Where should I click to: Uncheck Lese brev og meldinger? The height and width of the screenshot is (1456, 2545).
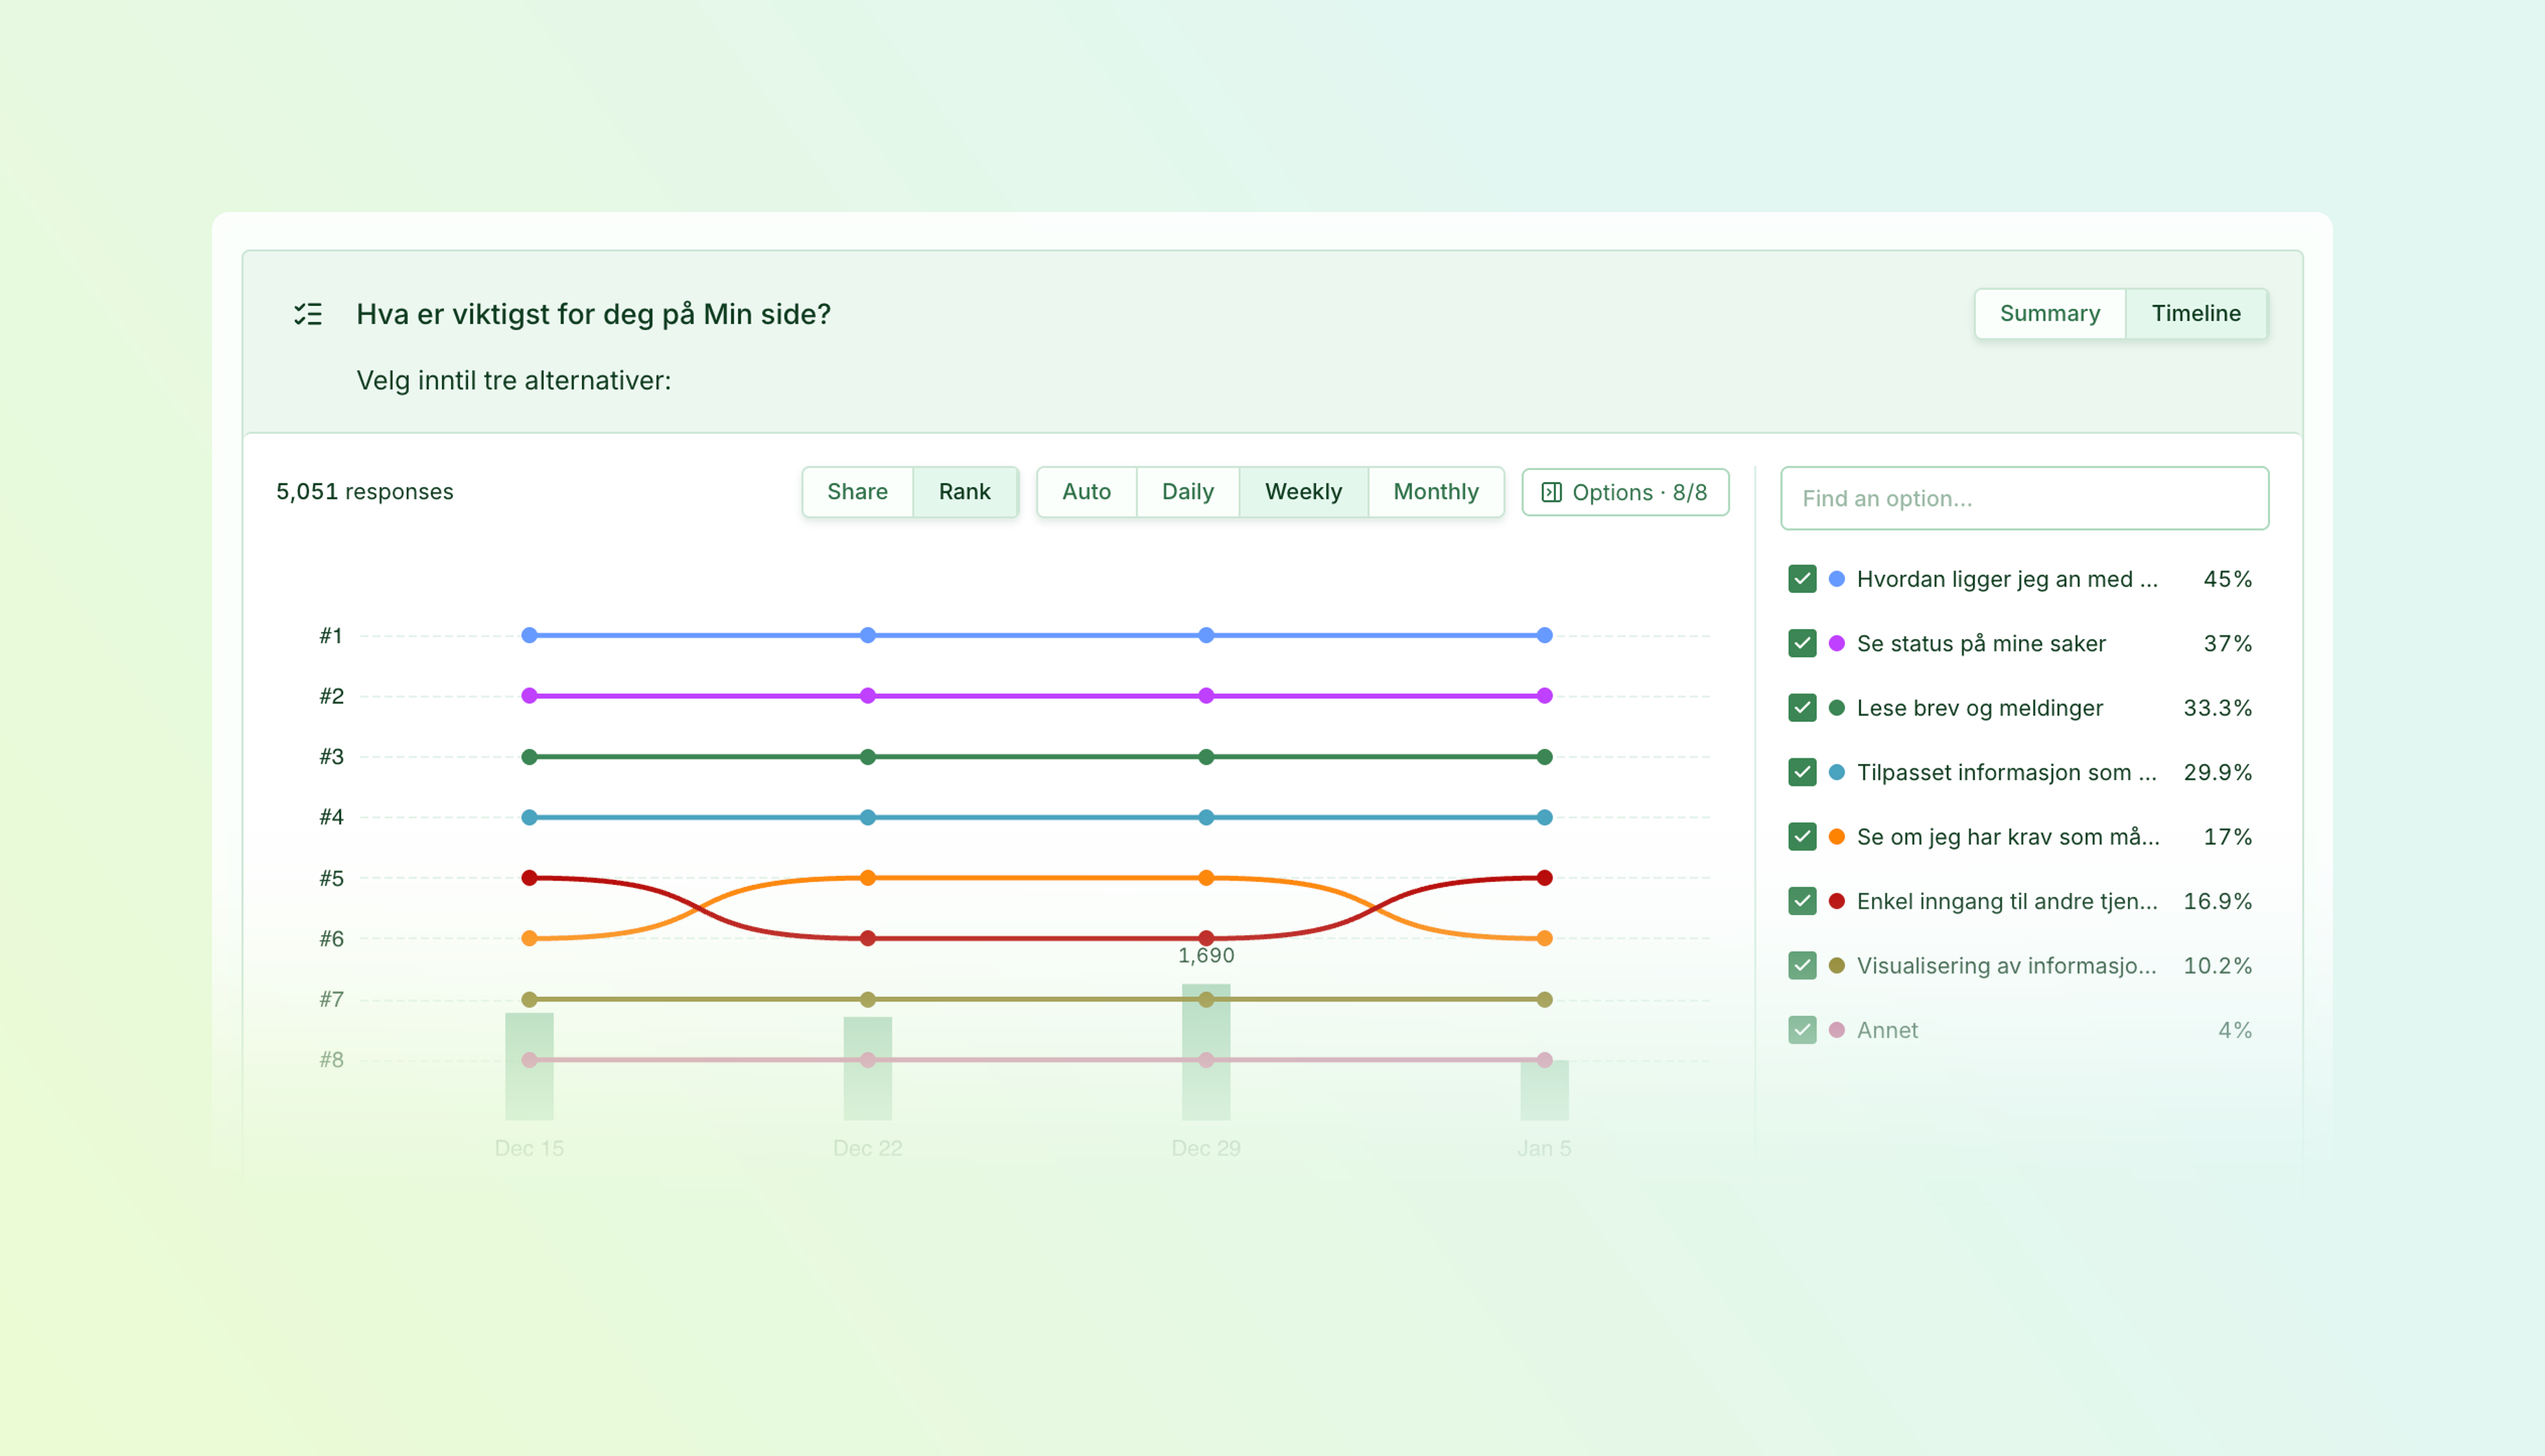click(1802, 708)
